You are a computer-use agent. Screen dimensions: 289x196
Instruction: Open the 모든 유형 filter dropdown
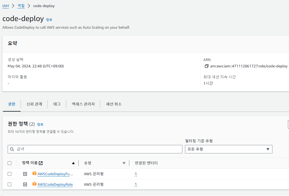[229, 149]
